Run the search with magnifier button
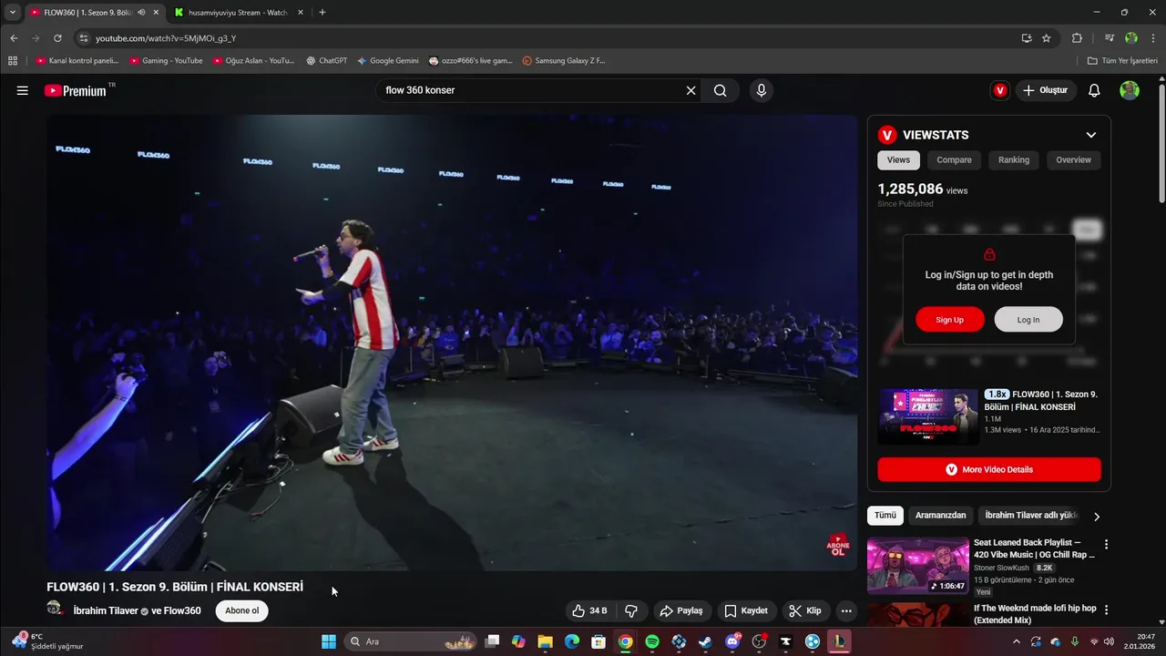 coord(721,90)
